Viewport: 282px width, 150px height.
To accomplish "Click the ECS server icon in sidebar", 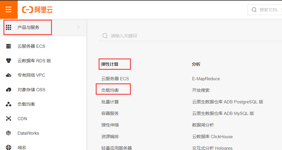I will click(x=8, y=46).
